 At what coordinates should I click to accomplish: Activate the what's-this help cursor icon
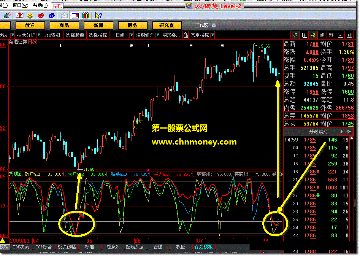(x=98, y=15)
